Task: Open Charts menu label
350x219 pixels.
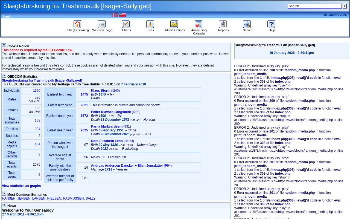Action: tap(127, 30)
